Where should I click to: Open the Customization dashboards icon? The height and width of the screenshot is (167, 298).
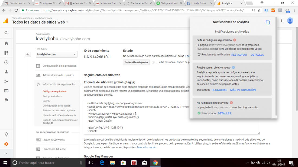pos(6,53)
